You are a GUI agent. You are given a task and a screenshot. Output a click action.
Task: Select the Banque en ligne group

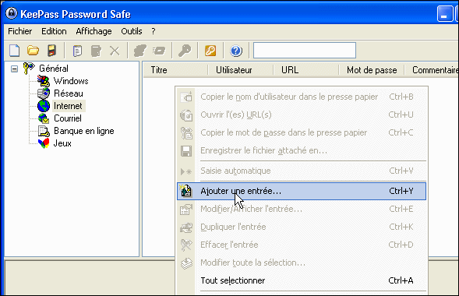click(x=83, y=131)
